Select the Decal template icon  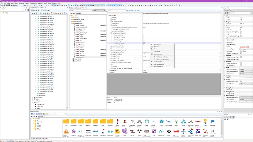147,122
